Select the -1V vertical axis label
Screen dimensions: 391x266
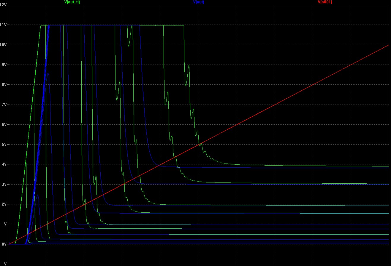[4, 264]
